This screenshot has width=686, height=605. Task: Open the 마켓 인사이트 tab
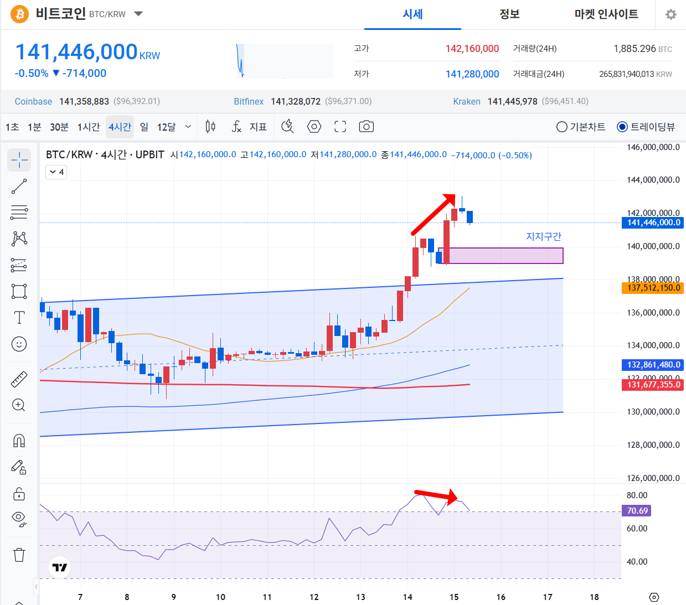(x=606, y=14)
